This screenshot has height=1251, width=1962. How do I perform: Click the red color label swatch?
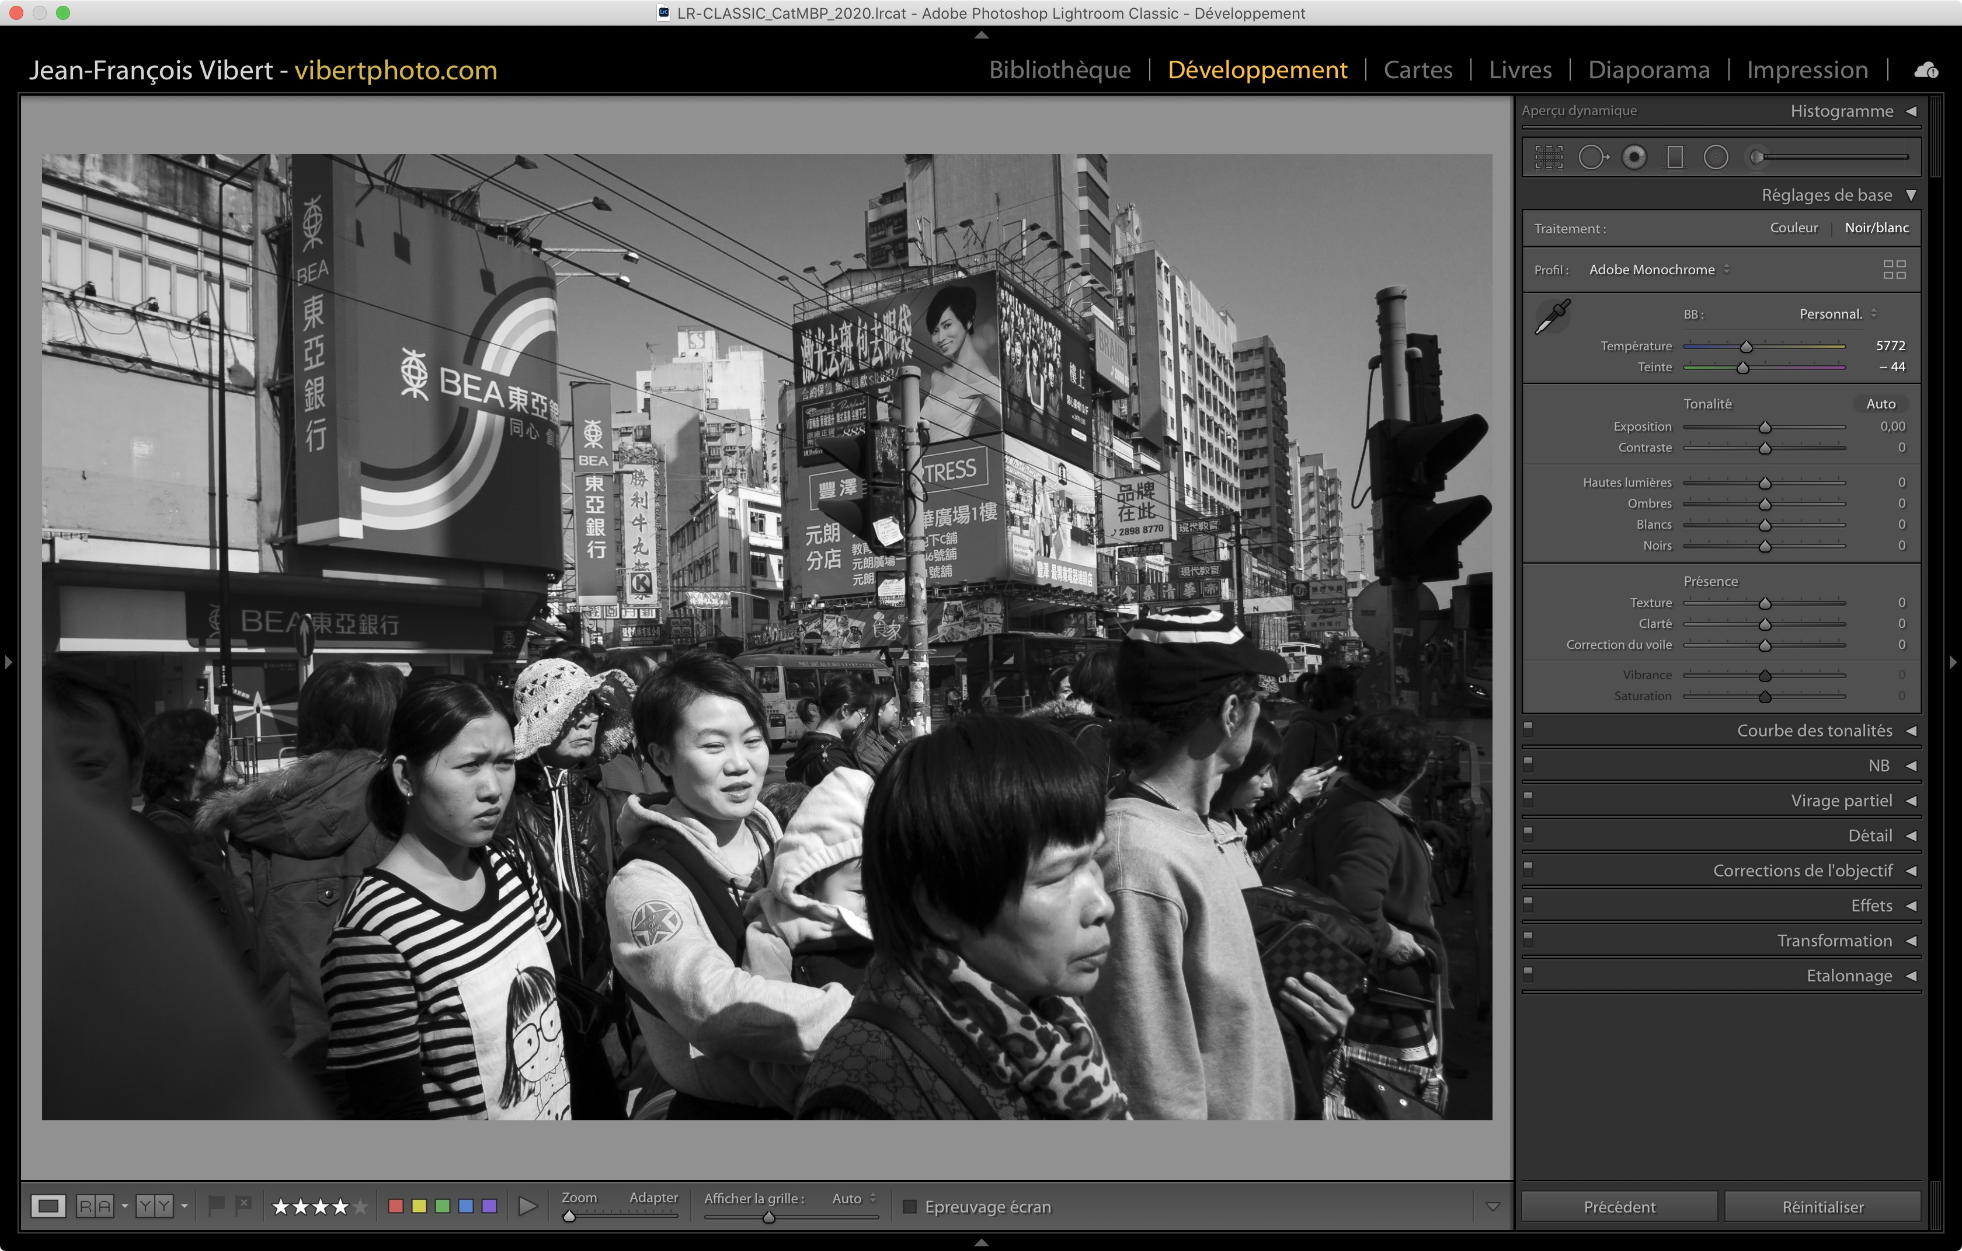(396, 1206)
